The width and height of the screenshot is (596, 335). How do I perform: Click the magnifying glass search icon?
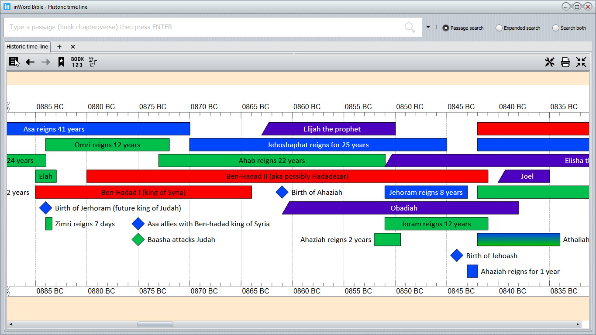(410, 27)
